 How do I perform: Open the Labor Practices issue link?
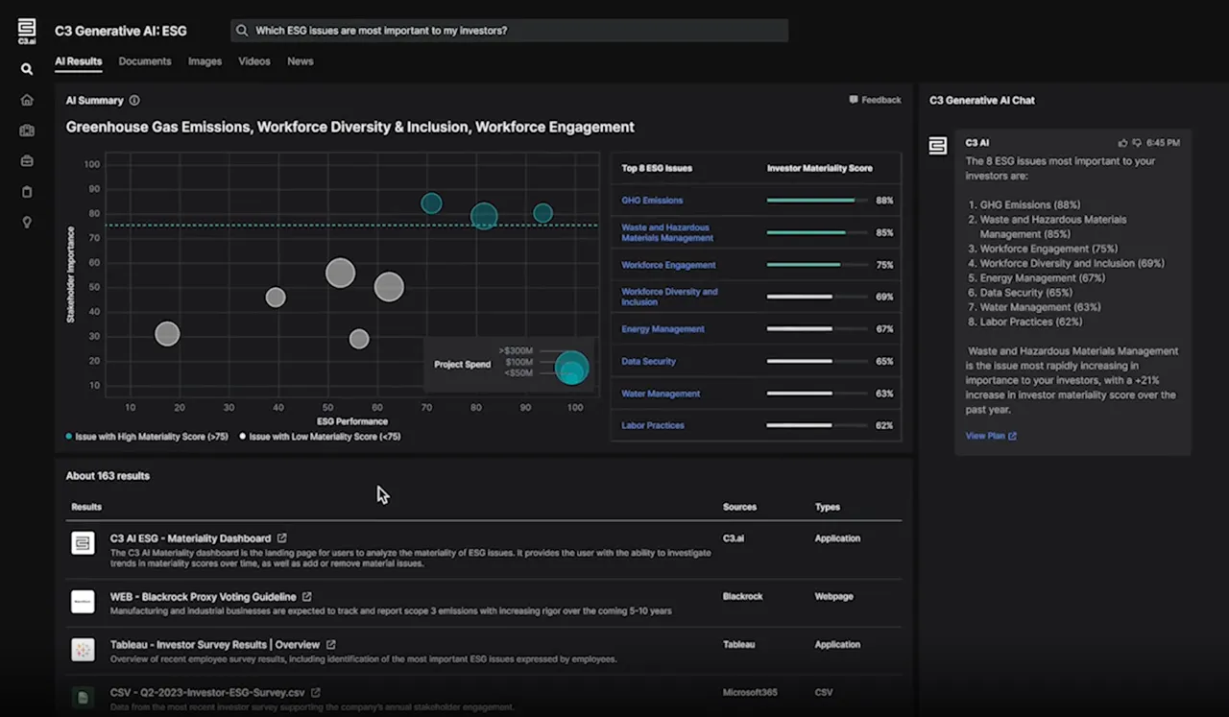pyautogui.click(x=653, y=425)
